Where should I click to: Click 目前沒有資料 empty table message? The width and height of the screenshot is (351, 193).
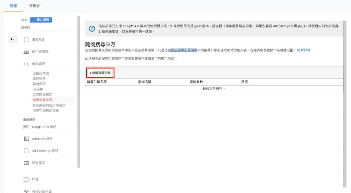point(213,88)
